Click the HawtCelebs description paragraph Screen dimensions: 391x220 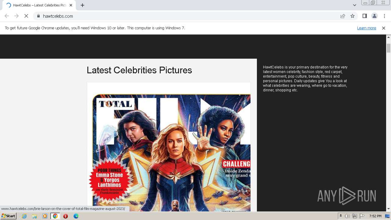305,79
